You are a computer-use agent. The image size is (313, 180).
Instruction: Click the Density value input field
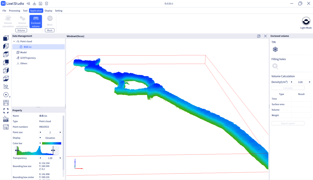tap(300, 82)
